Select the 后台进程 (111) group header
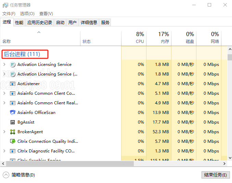This screenshot has width=232, height=183. (x=22, y=54)
